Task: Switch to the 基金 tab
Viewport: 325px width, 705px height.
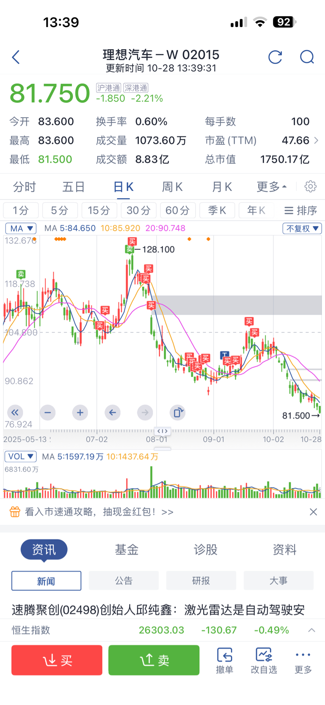Action: tap(127, 550)
